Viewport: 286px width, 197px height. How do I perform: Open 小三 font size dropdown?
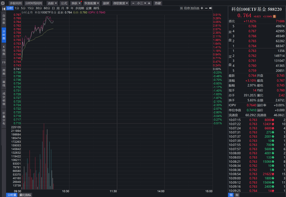[141, 3]
